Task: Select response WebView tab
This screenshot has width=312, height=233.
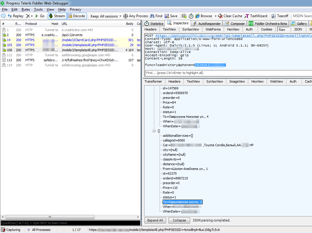Action: pos(276,81)
